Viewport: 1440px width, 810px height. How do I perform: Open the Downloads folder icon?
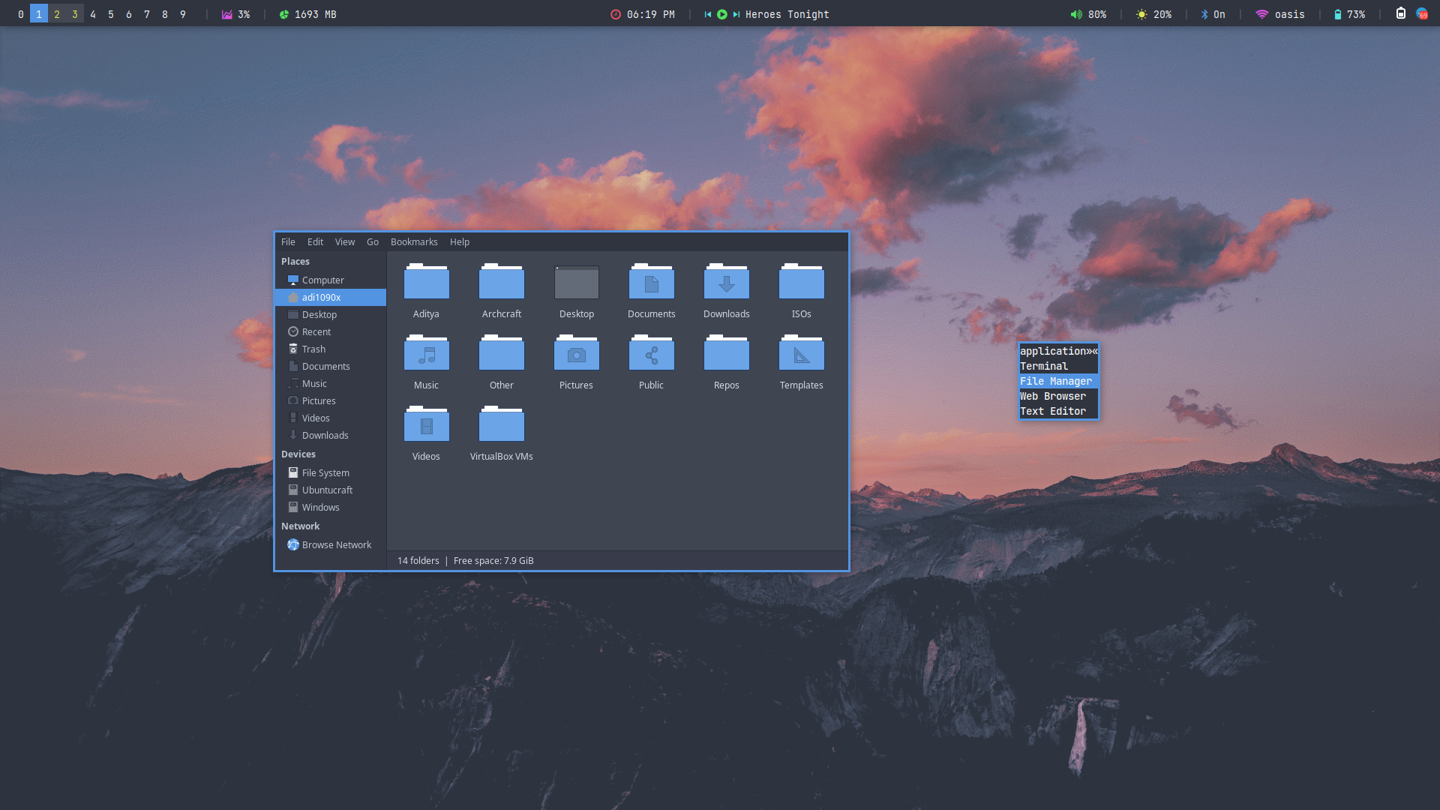[726, 283]
